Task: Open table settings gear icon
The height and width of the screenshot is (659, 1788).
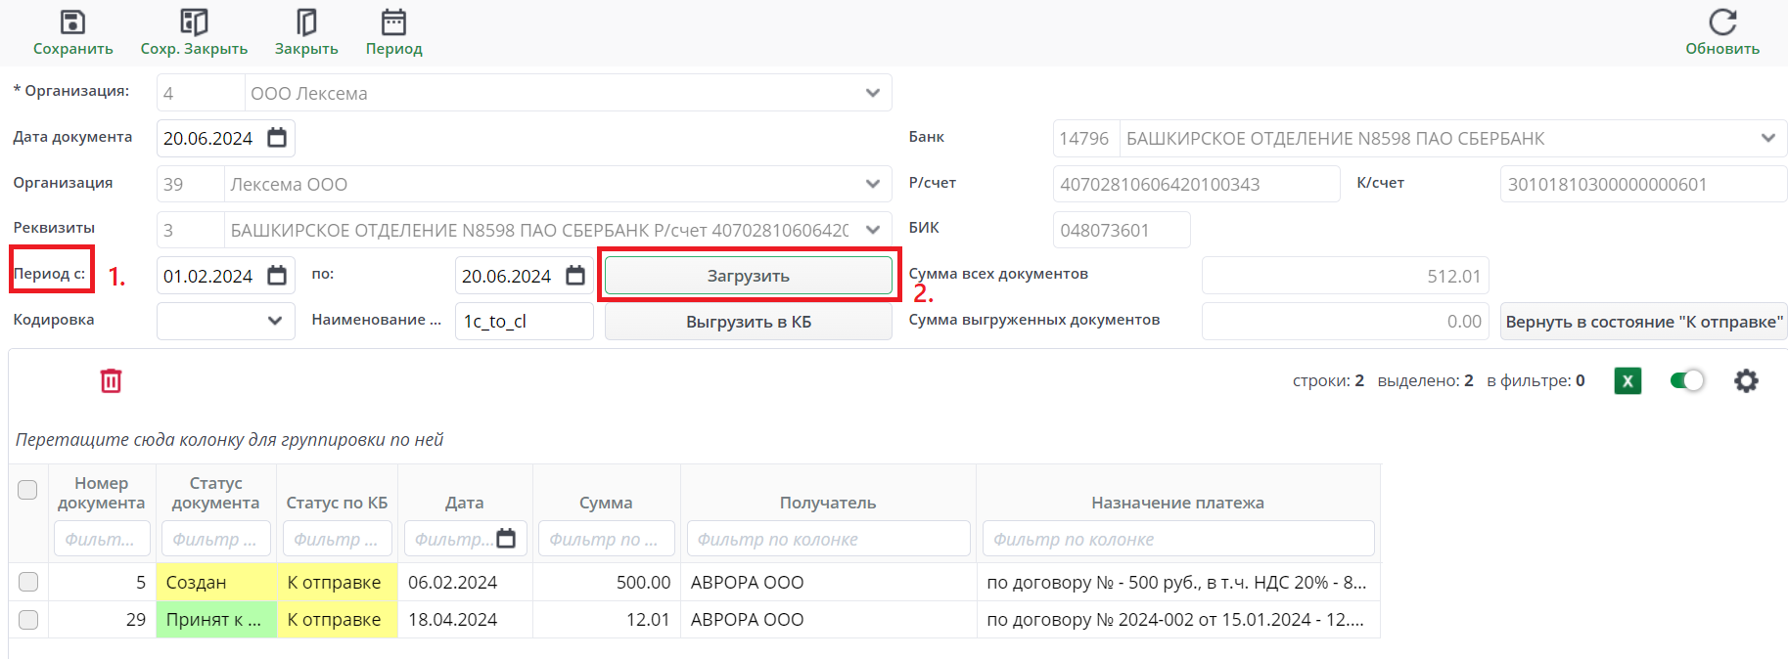Action: 1746,380
